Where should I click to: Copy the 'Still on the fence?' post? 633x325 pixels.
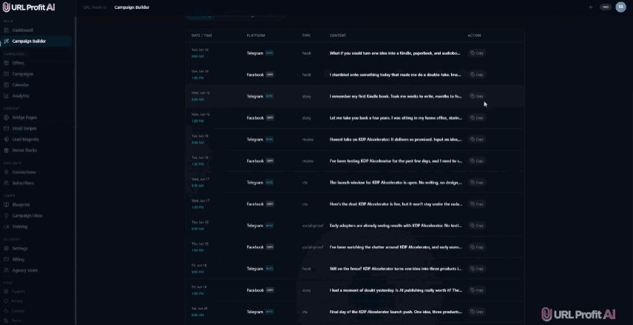[x=477, y=269]
